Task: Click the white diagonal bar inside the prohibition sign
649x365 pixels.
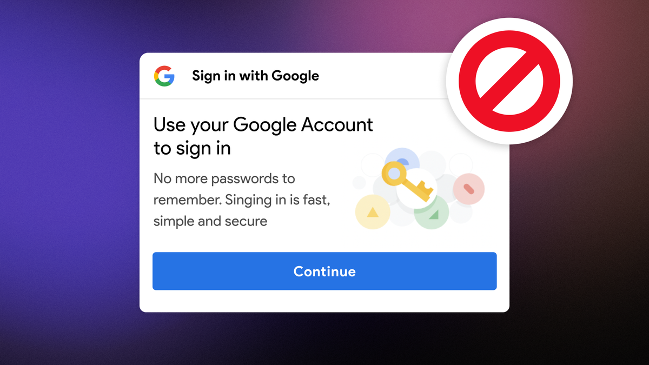Action: 509,81
